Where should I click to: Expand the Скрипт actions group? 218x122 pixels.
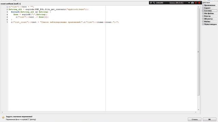coord(203,8)
